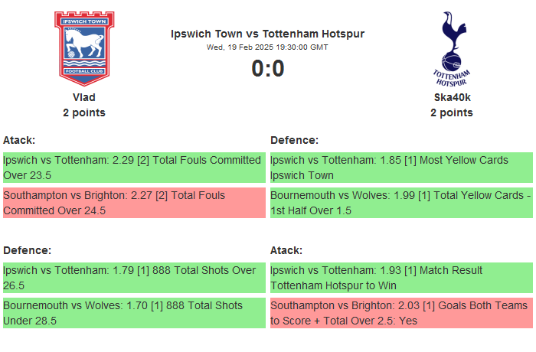Select player name Ska40k
The height and width of the screenshot is (352, 536).
(x=452, y=97)
